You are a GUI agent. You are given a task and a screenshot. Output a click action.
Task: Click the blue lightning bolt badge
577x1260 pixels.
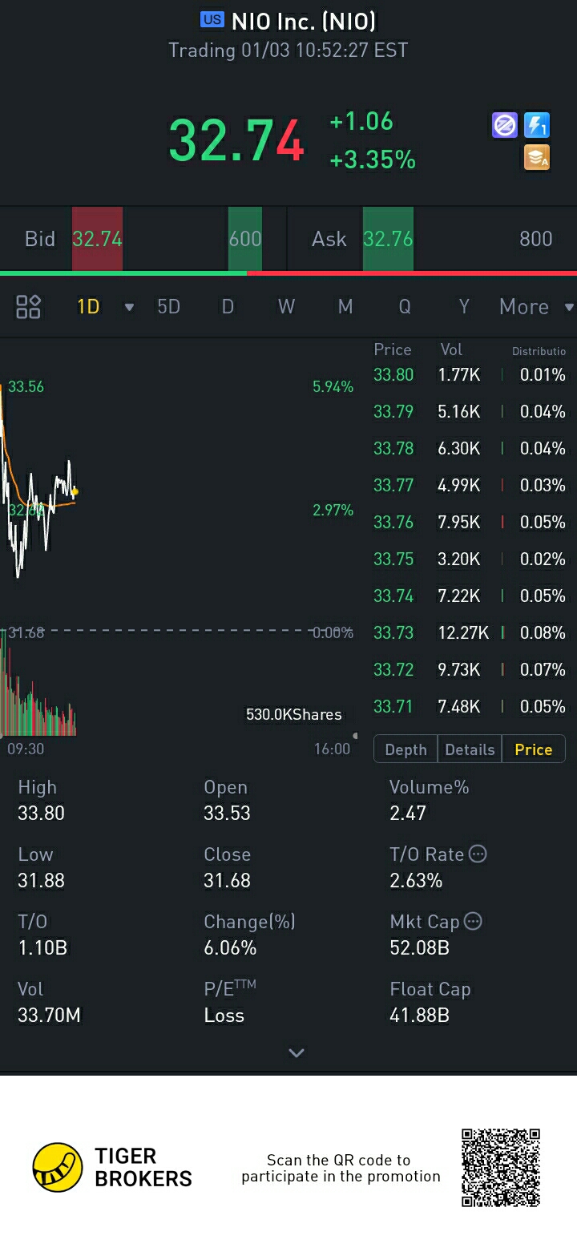(537, 125)
